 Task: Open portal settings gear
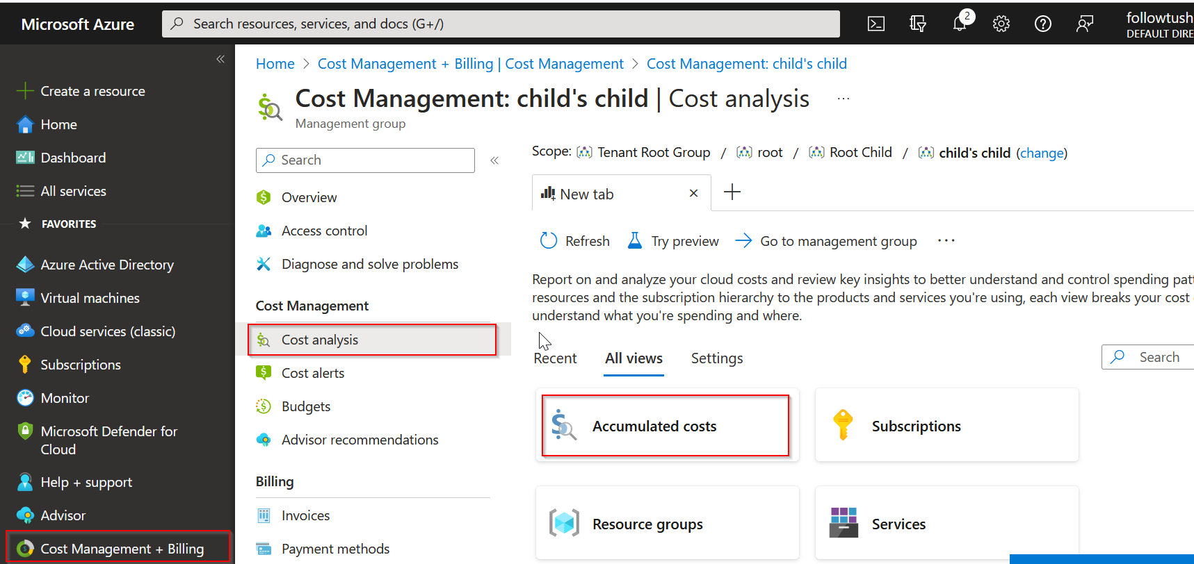click(1001, 24)
